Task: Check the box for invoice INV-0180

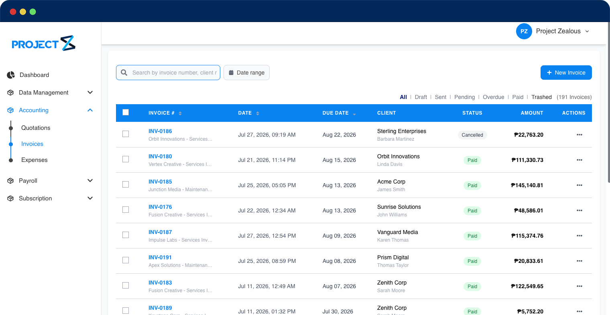Action: click(126, 159)
